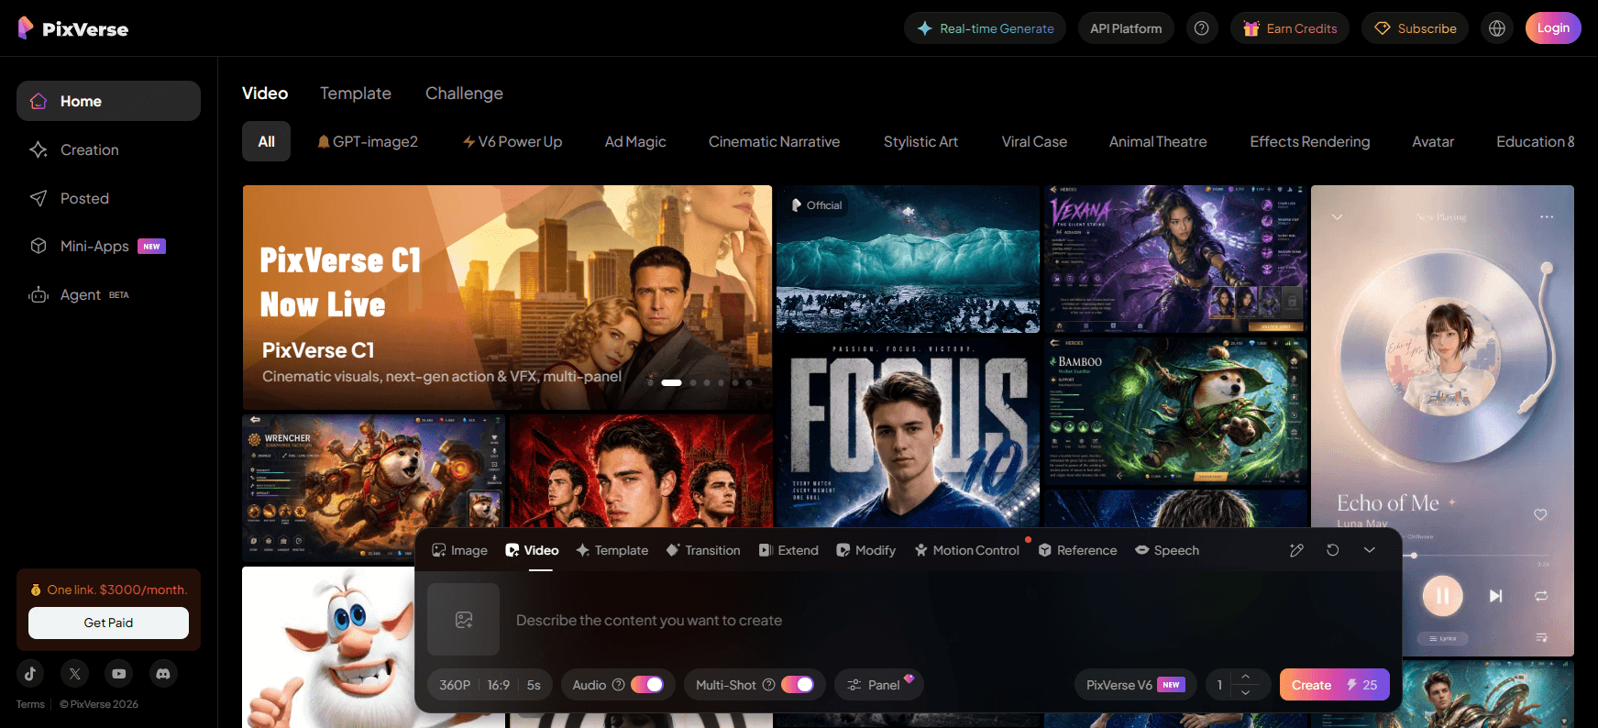Switch creation mode to Transition

coord(703,550)
